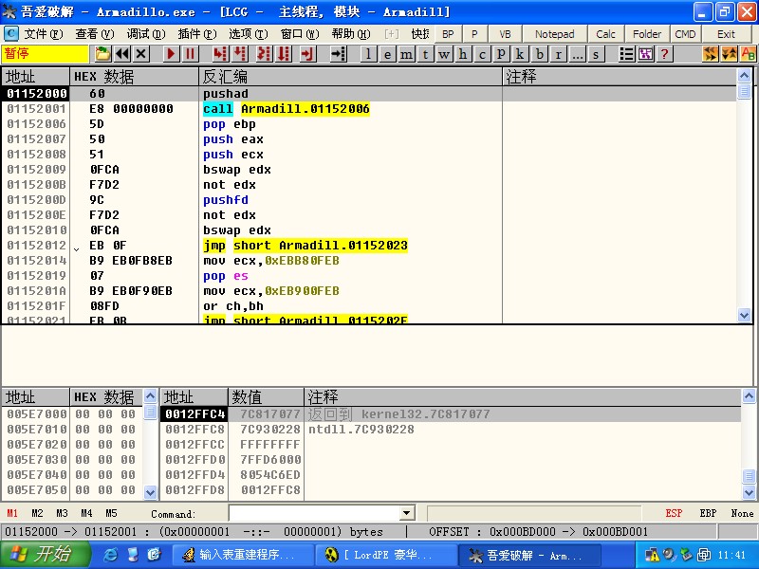This screenshot has width=759, height=569.
Task: Pause execution with the red pause icon
Action: point(190,54)
